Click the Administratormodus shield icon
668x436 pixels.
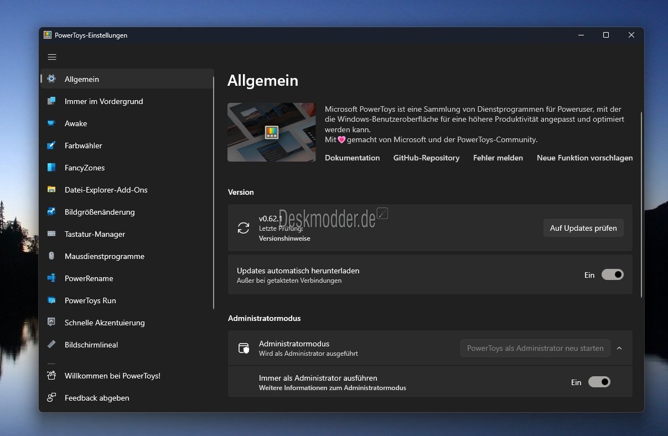click(244, 348)
